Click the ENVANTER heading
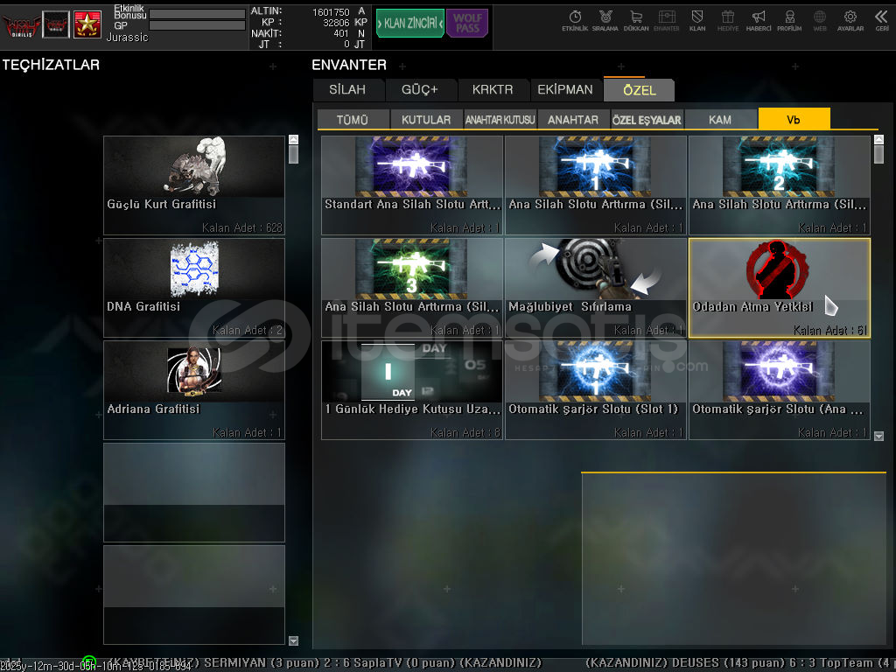This screenshot has width=896, height=672. click(x=349, y=65)
